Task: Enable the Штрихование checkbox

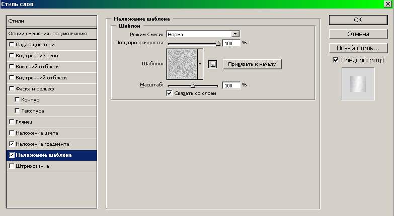Action: 12,166
